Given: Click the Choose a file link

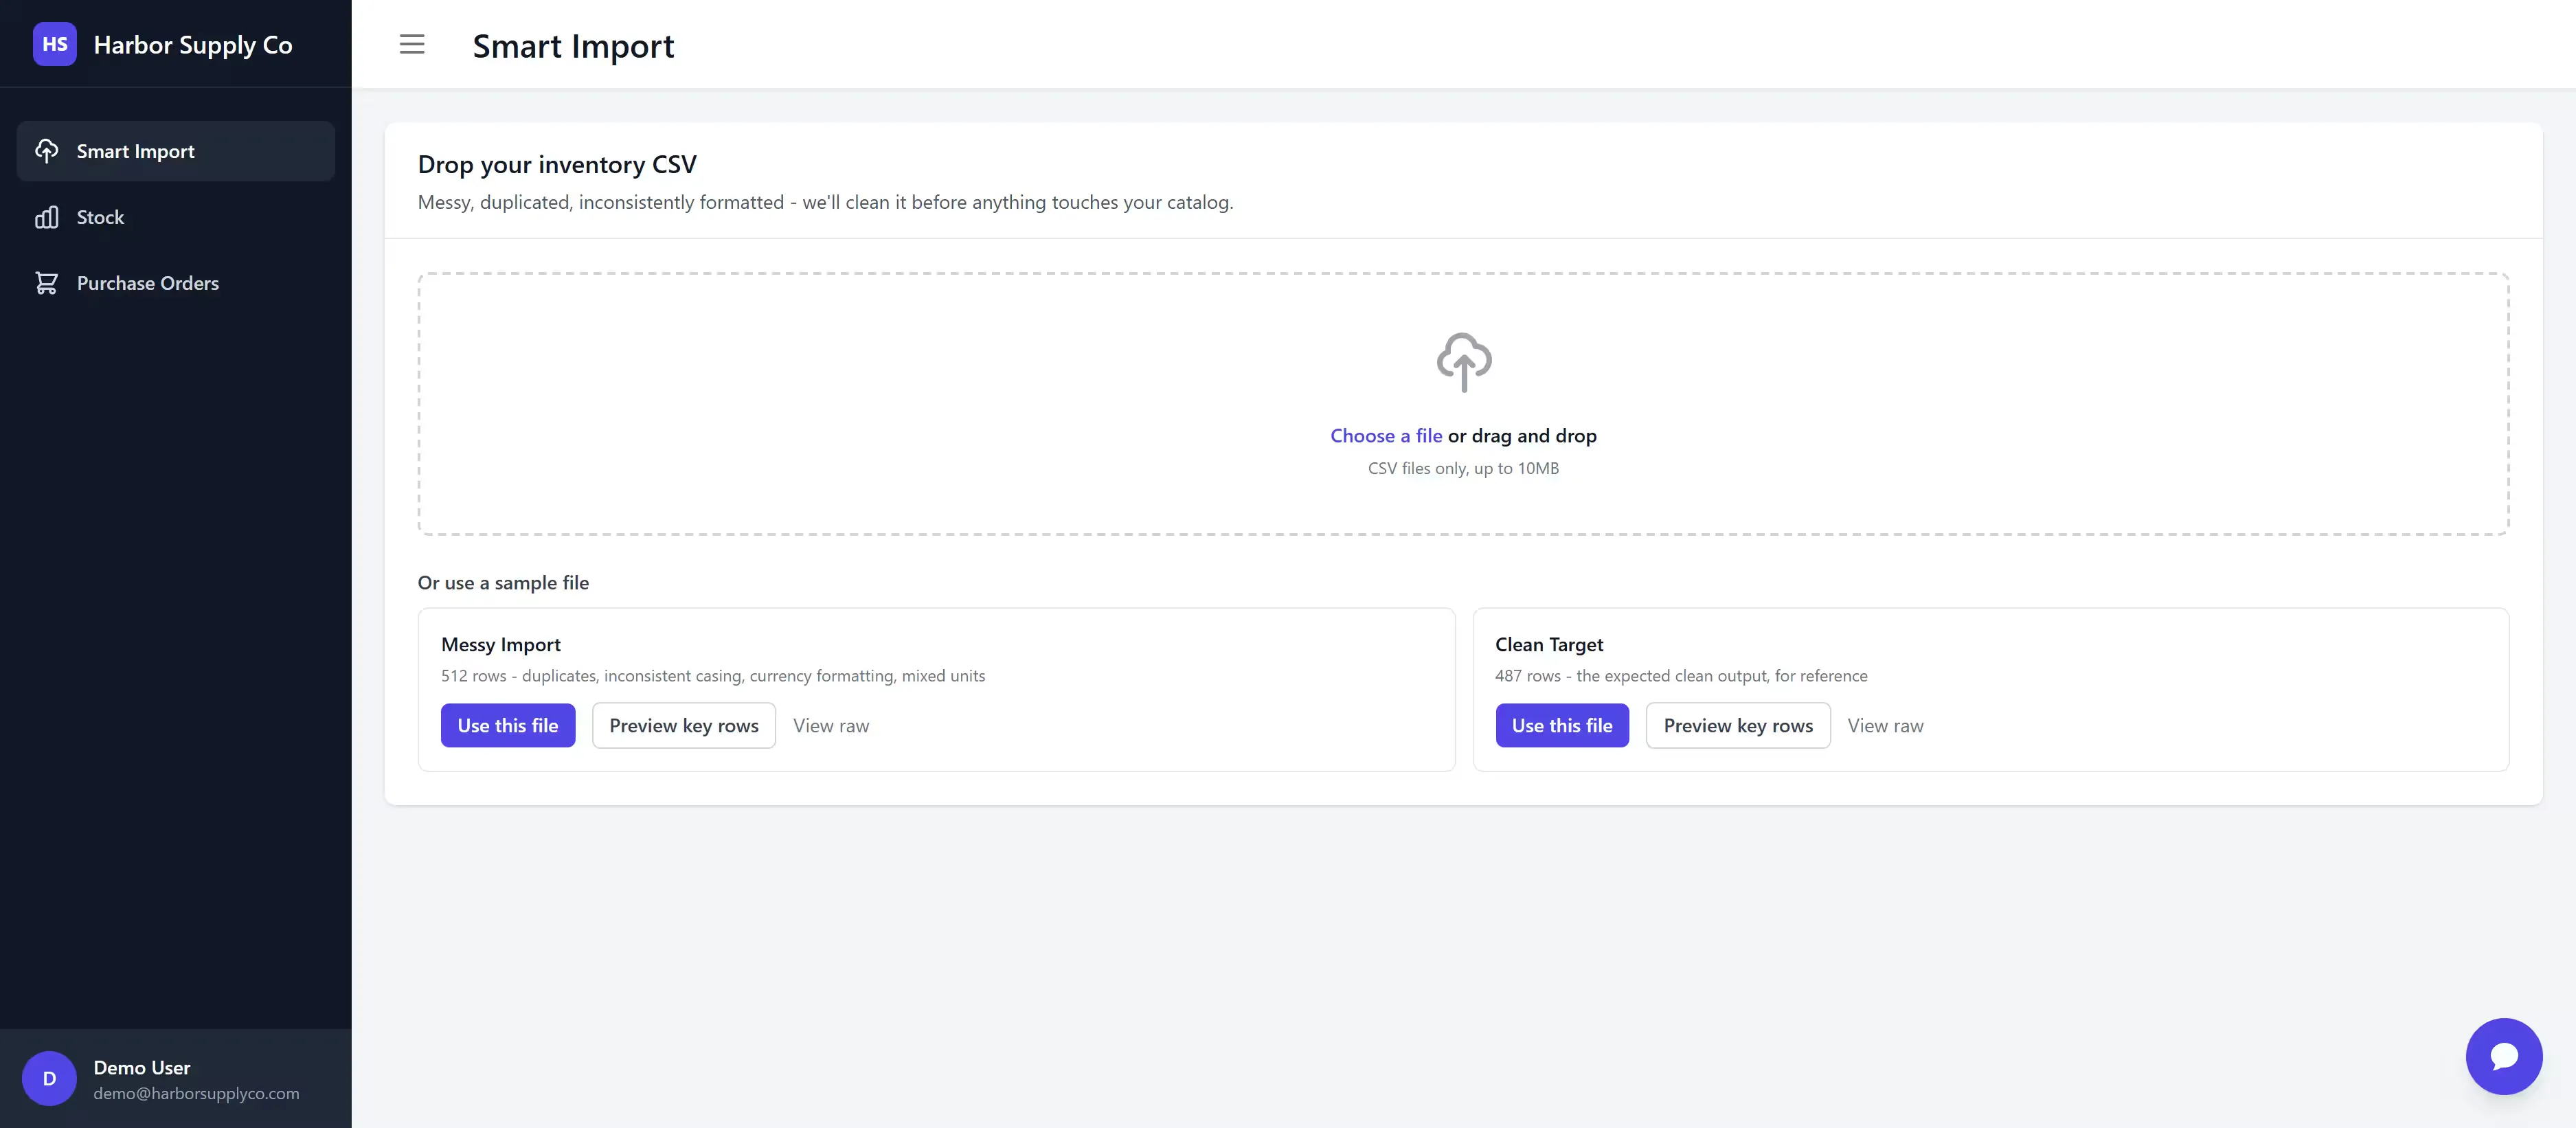Looking at the screenshot, I should click(x=1386, y=436).
